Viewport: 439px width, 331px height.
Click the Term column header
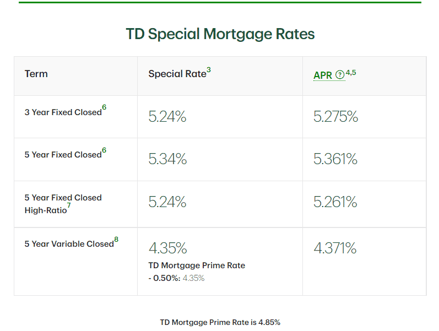[x=36, y=74]
